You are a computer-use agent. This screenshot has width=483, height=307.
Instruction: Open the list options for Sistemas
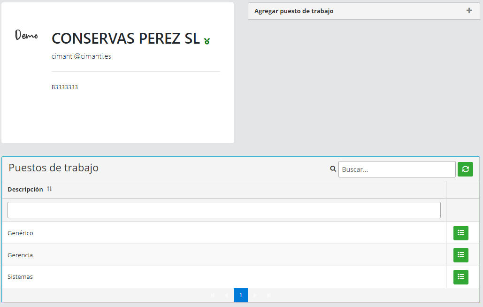click(460, 277)
